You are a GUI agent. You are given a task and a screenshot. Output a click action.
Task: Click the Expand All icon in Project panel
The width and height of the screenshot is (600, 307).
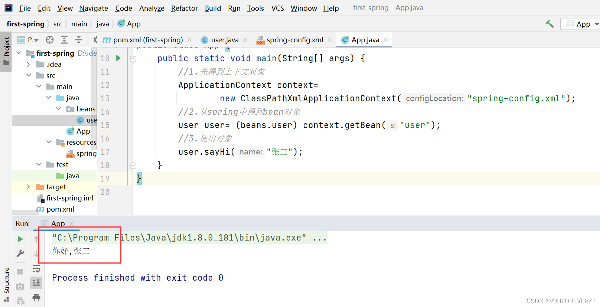coord(64,40)
